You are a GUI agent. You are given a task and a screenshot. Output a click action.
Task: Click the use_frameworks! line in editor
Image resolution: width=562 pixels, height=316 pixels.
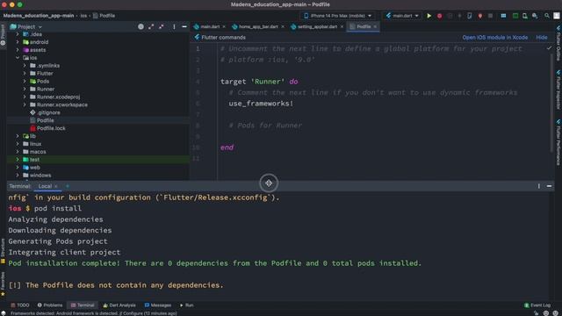pos(261,104)
